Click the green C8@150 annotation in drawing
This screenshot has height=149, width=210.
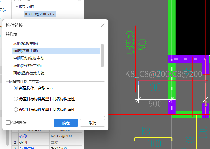click(130, 43)
